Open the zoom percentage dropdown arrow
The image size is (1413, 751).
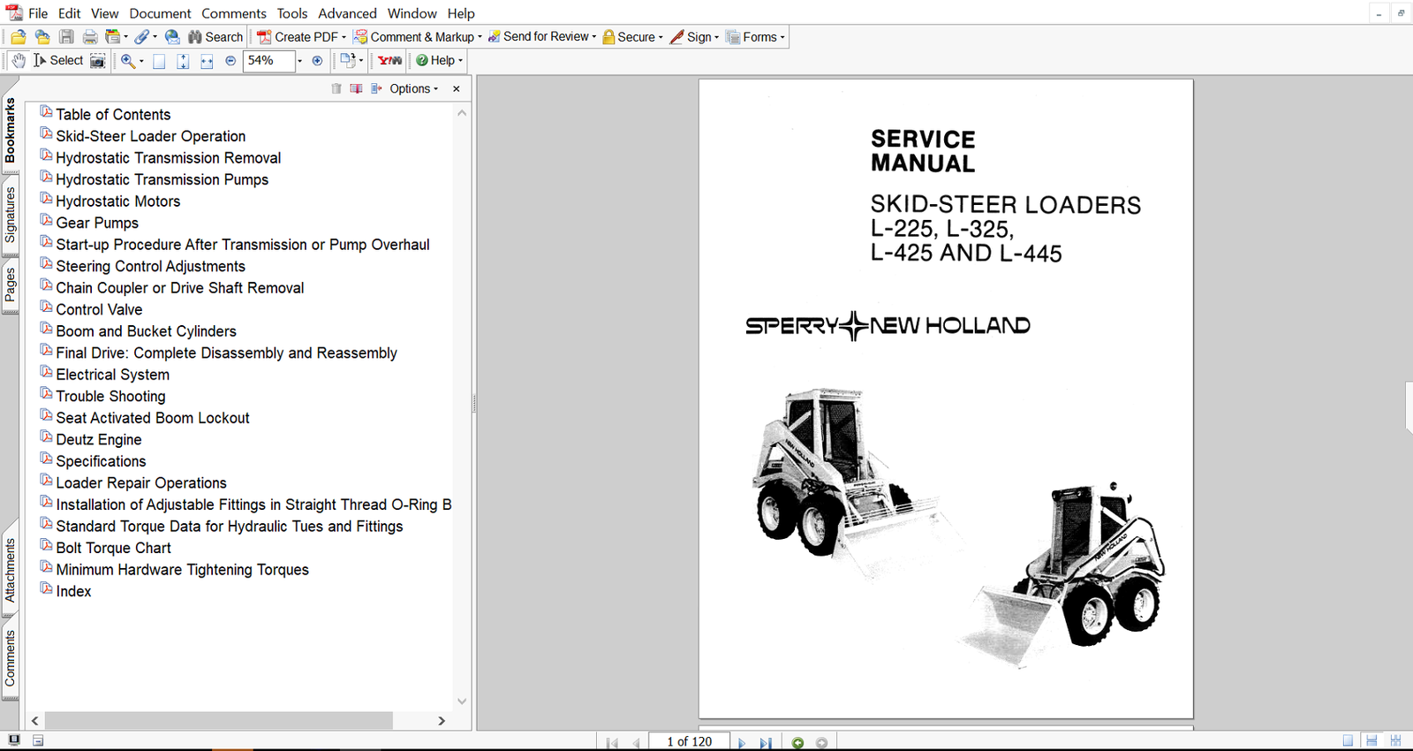click(x=299, y=61)
